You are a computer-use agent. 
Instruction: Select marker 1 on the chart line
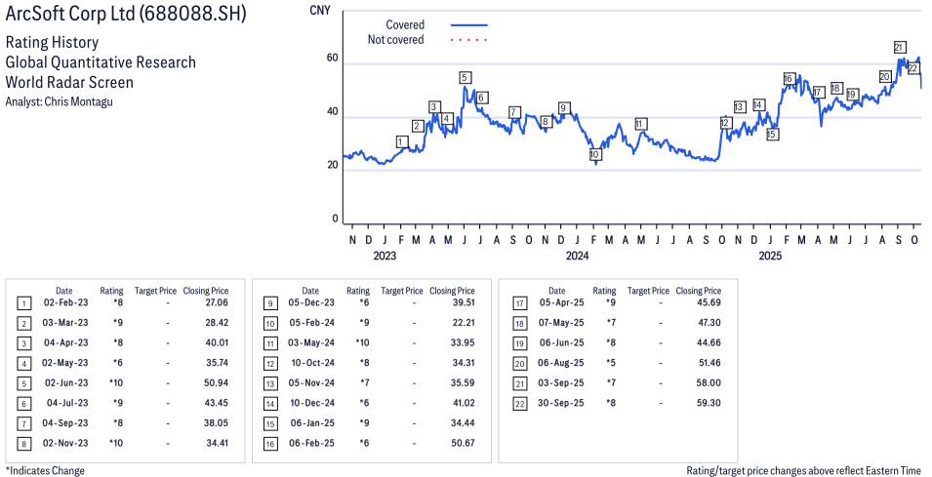401,141
